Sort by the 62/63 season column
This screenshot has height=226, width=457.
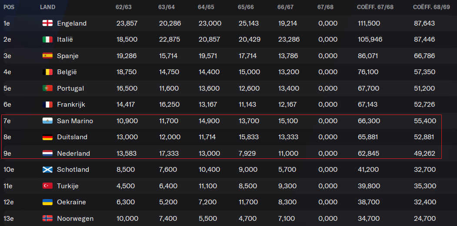123,7
